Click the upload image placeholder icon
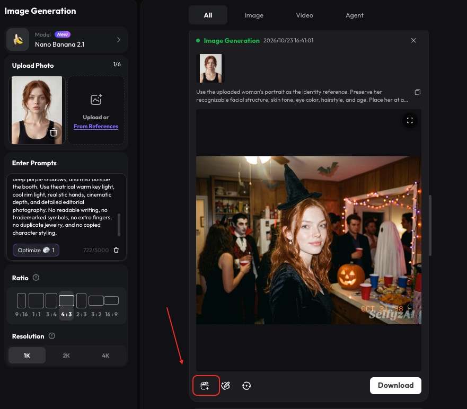467x409 pixels. (96, 100)
